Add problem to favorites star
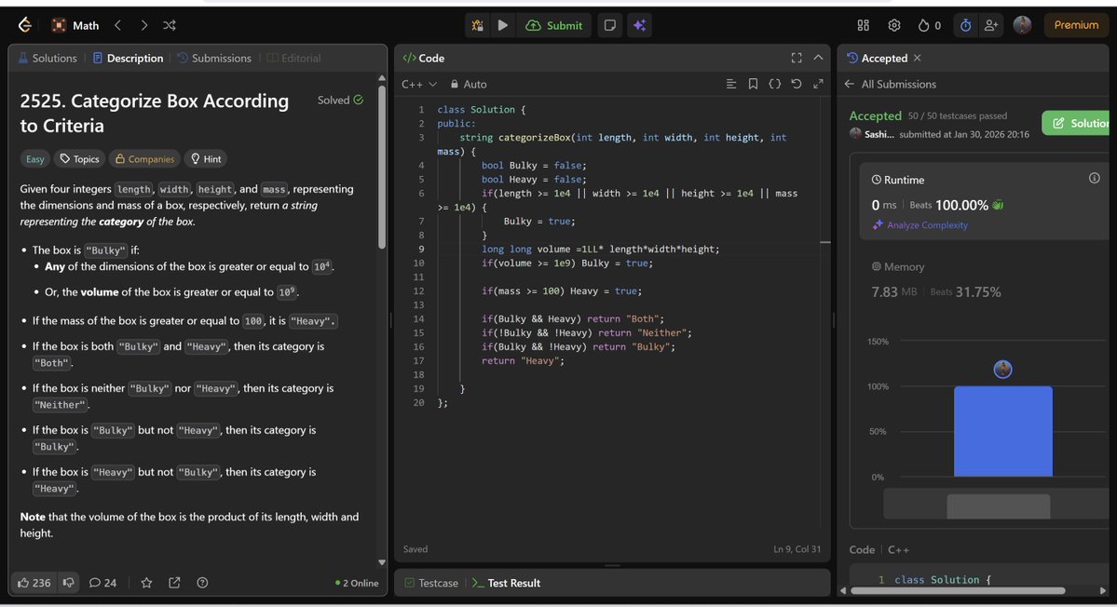Image resolution: width=1117 pixels, height=607 pixels. pos(147,583)
